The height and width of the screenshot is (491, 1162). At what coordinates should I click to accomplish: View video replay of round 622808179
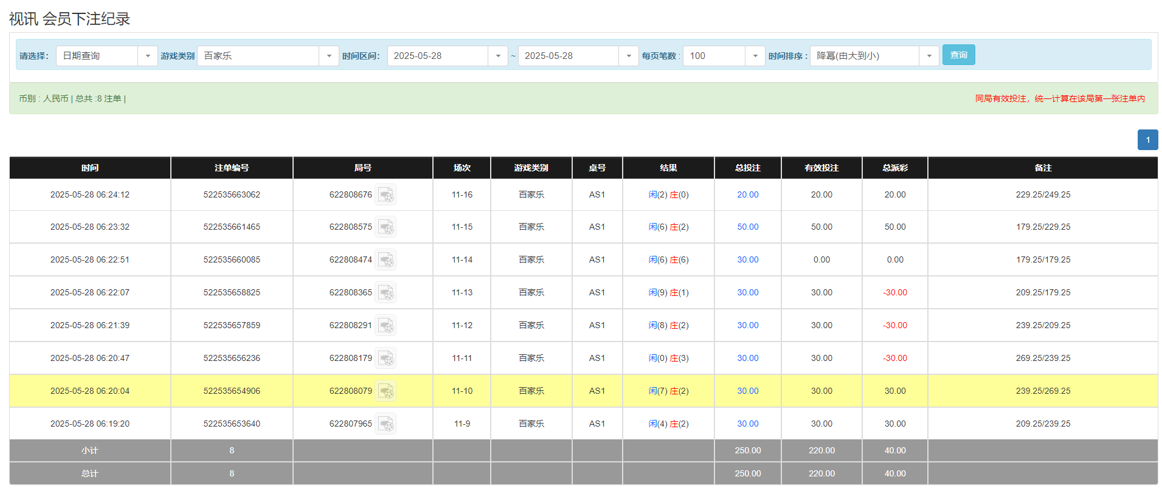point(386,359)
